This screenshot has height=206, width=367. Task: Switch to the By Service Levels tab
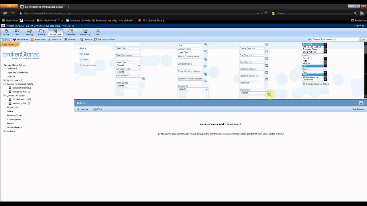[88, 66]
